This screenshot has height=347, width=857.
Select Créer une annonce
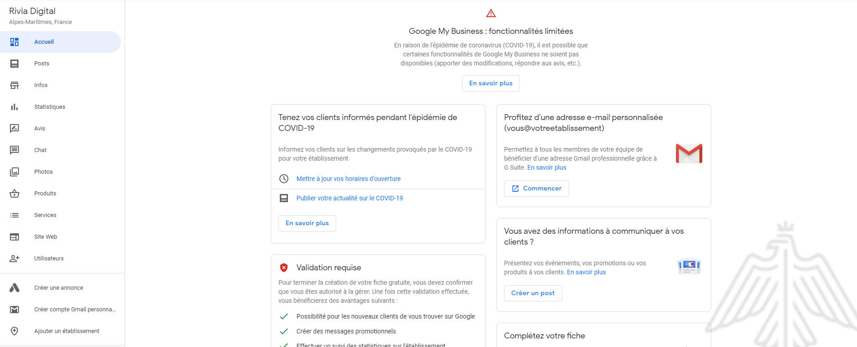(60, 288)
